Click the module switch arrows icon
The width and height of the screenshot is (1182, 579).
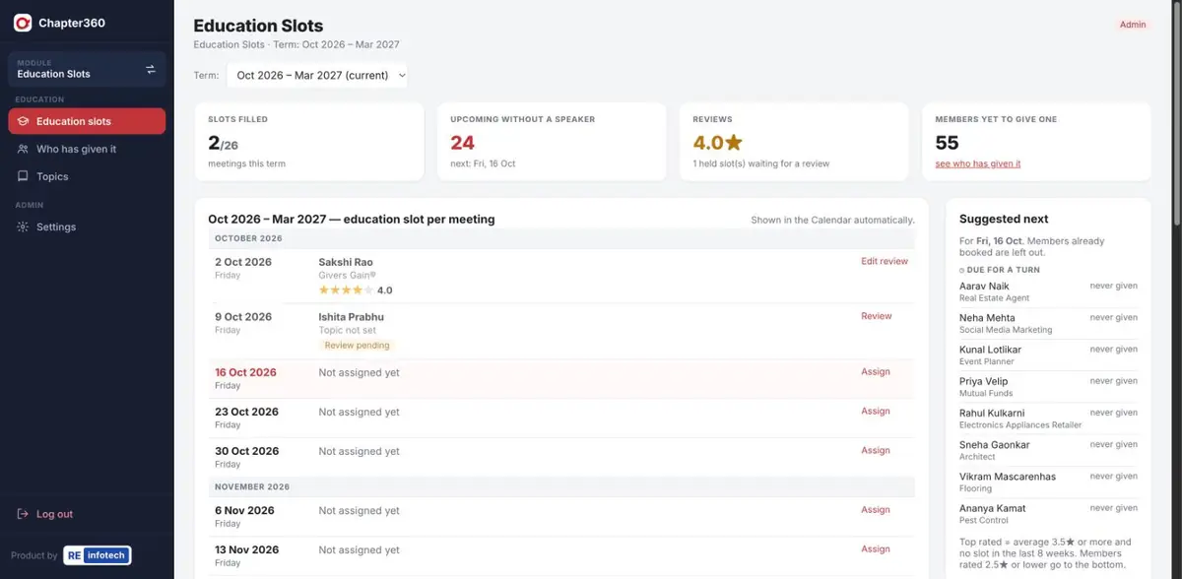point(151,69)
